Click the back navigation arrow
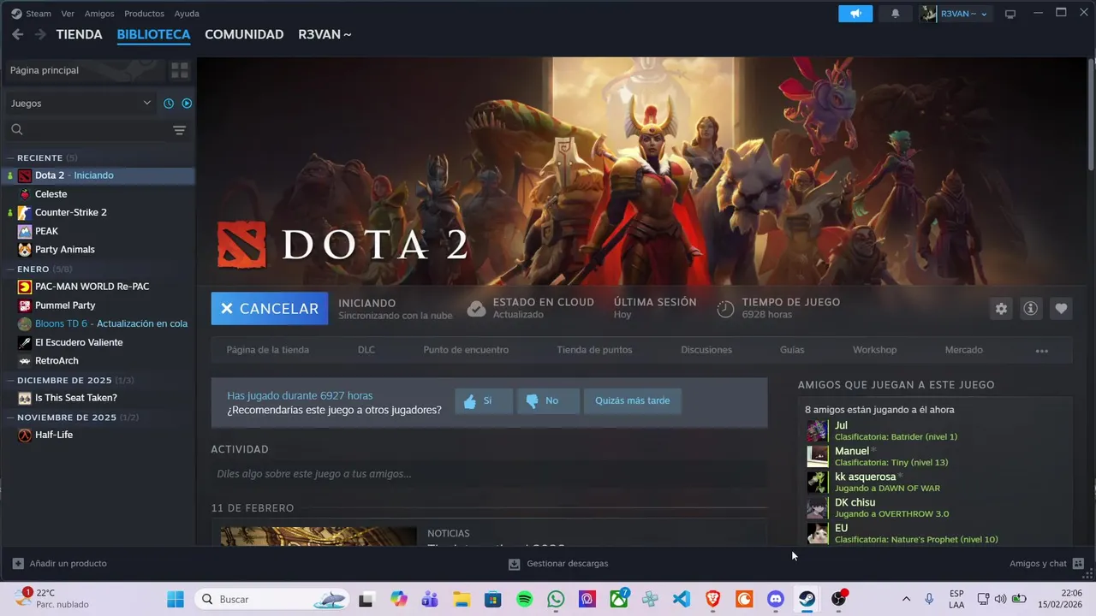Viewport: 1096px width, 616px height. click(x=17, y=34)
